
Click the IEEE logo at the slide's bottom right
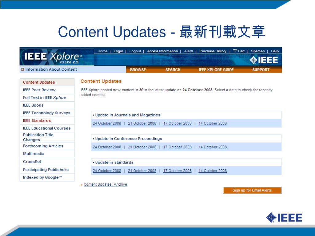click(x=284, y=218)
